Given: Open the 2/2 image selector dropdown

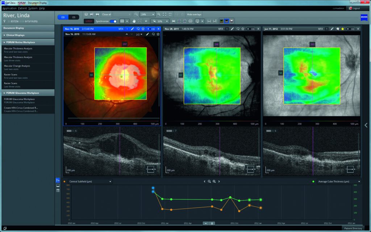Looking at the screenshot, I should [x=139, y=34].
